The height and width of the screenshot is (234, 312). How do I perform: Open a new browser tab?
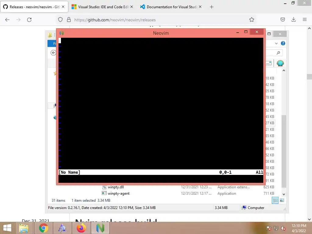tap(211, 7)
